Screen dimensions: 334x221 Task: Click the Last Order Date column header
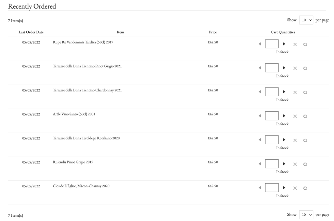pos(31,32)
